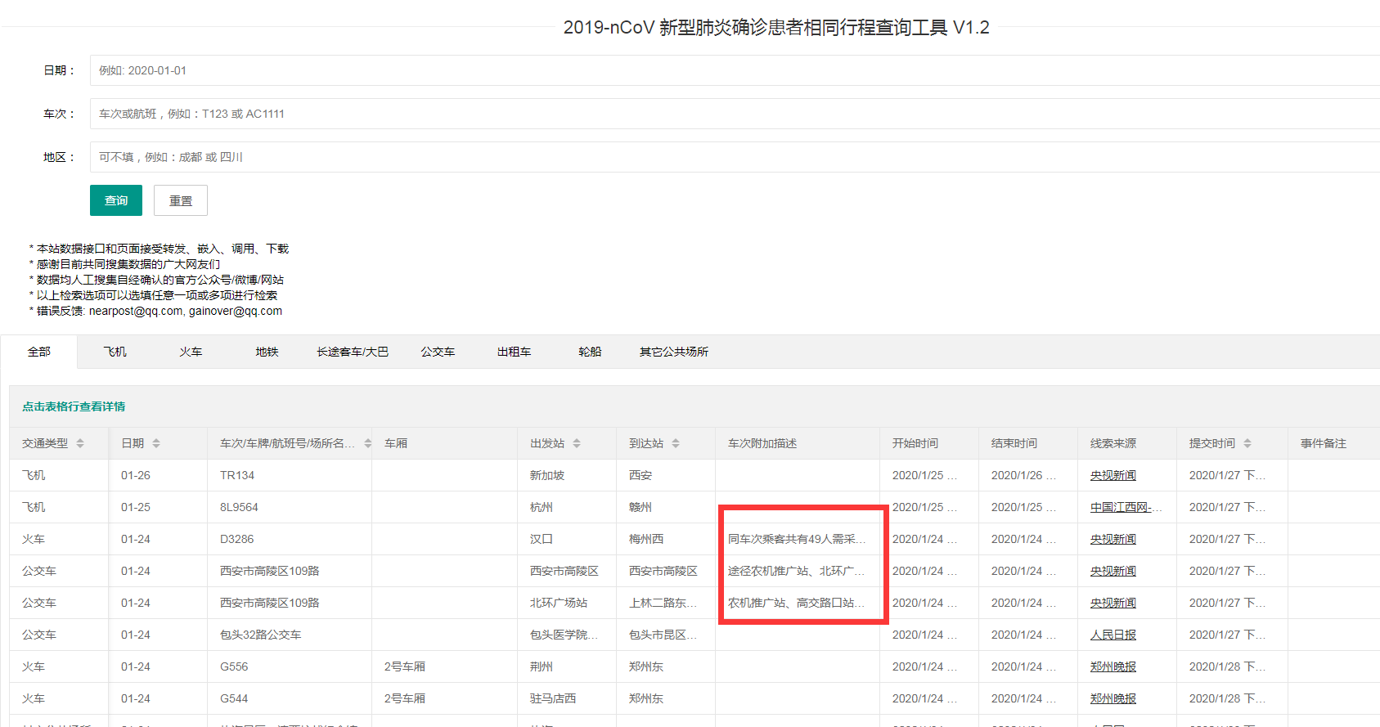Sort table by 日期 column arrows

point(156,443)
